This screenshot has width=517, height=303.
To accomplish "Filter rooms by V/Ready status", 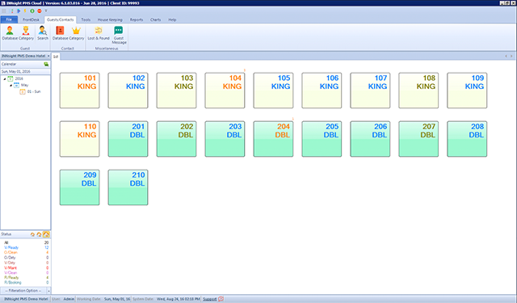I will point(11,247).
